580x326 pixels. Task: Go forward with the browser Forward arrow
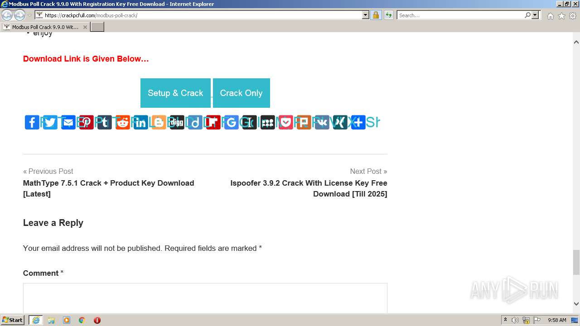pyautogui.click(x=19, y=15)
